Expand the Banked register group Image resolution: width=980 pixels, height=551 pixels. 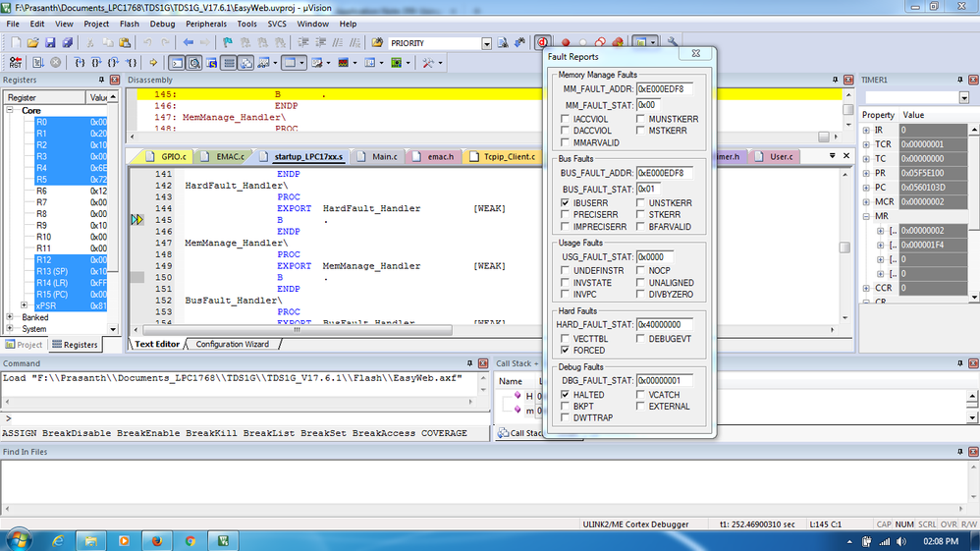[x=10, y=317]
